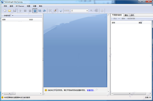Viewport: 153px width, 101px height.
Task: Click the filter funnel toolbar icon
Action: pyautogui.click(x=61, y=11)
